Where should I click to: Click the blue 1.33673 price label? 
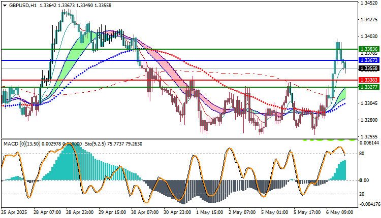(369, 60)
